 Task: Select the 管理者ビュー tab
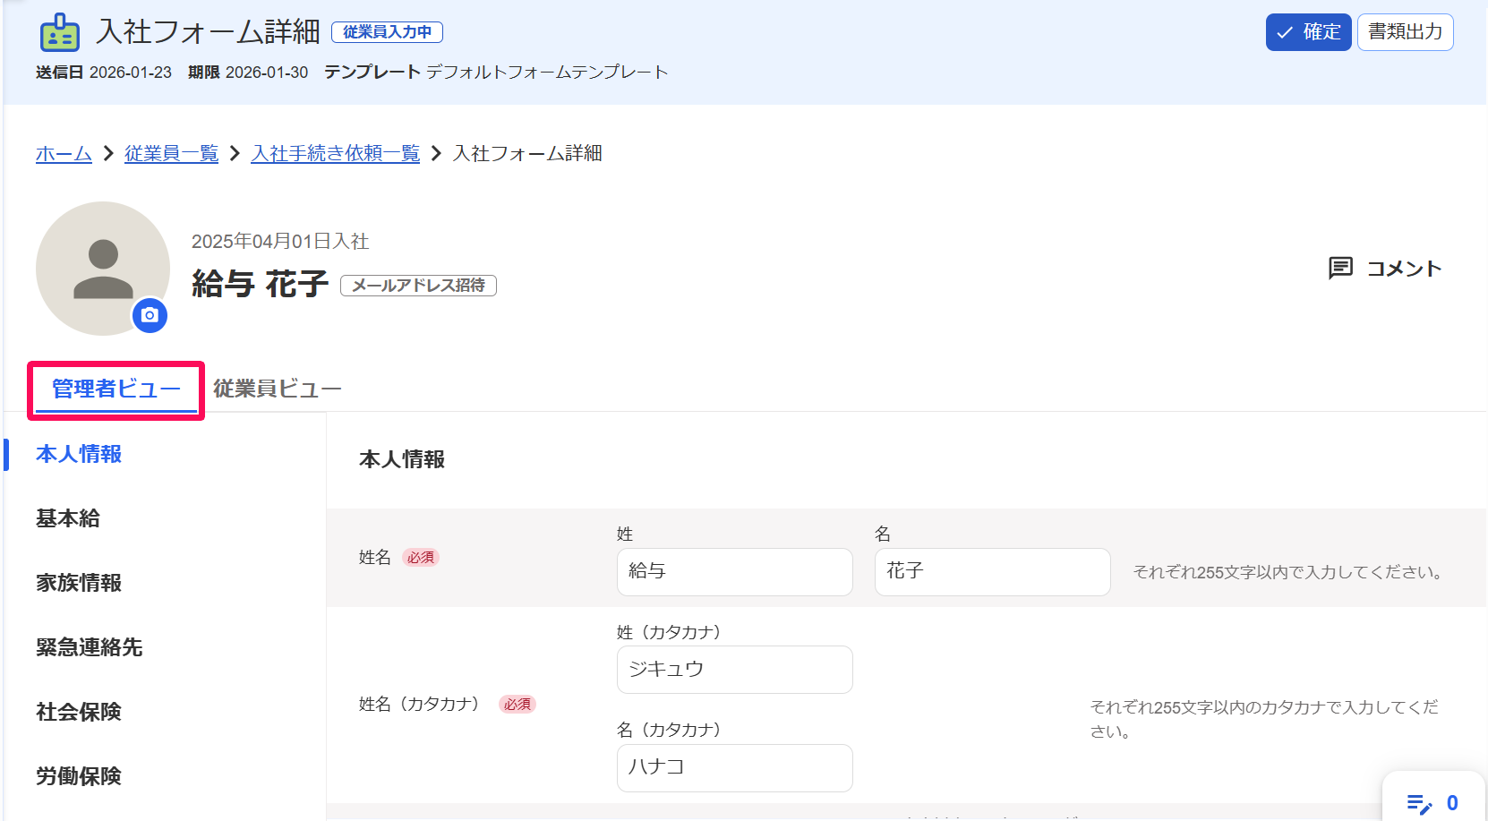tap(115, 388)
